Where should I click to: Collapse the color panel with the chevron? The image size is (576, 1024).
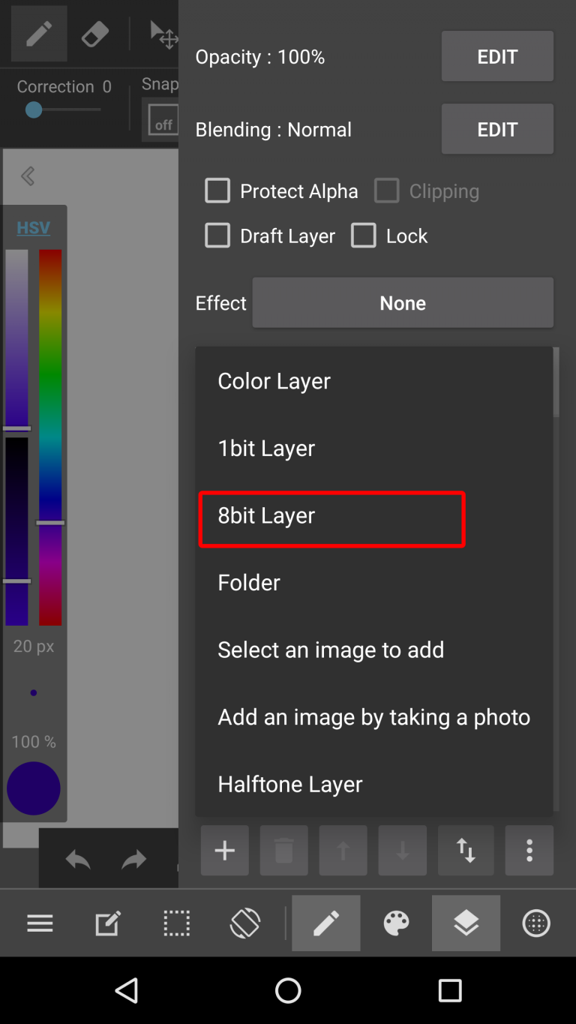pos(27,176)
